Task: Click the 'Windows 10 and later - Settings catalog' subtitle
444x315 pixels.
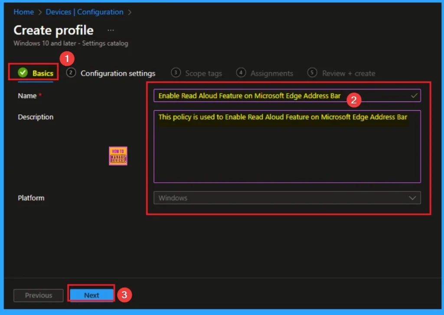Action: 71,43
